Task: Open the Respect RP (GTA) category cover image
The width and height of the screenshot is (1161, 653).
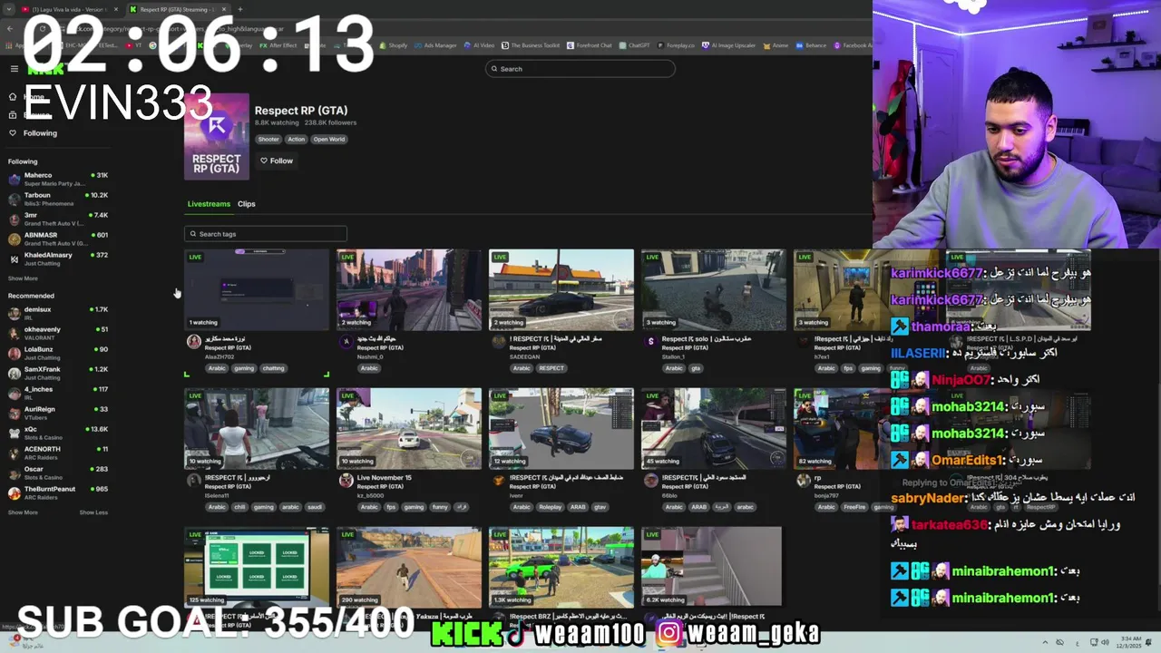Action: (x=217, y=136)
